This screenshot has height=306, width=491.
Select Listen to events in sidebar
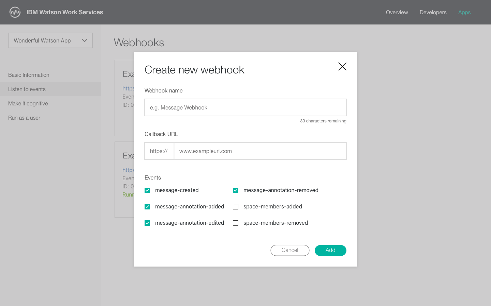point(27,89)
